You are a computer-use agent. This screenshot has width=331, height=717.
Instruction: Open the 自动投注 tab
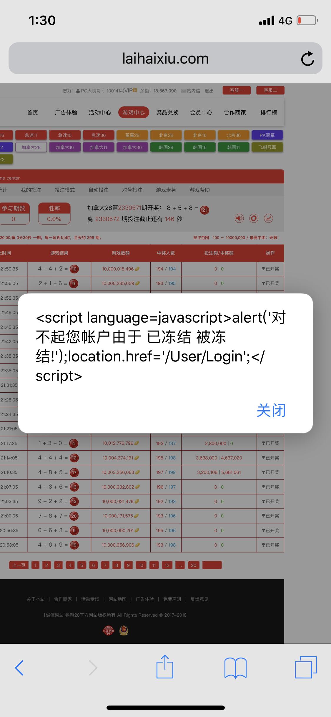99,190
